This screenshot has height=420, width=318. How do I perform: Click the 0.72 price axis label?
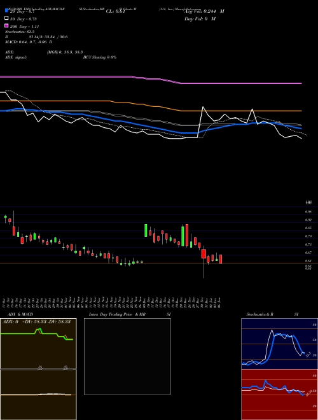308,244
